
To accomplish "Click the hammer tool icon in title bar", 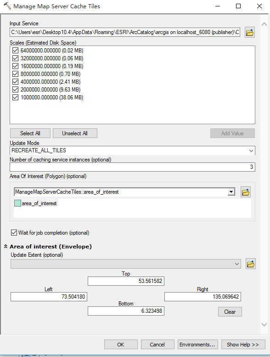I will click(x=7, y=6).
